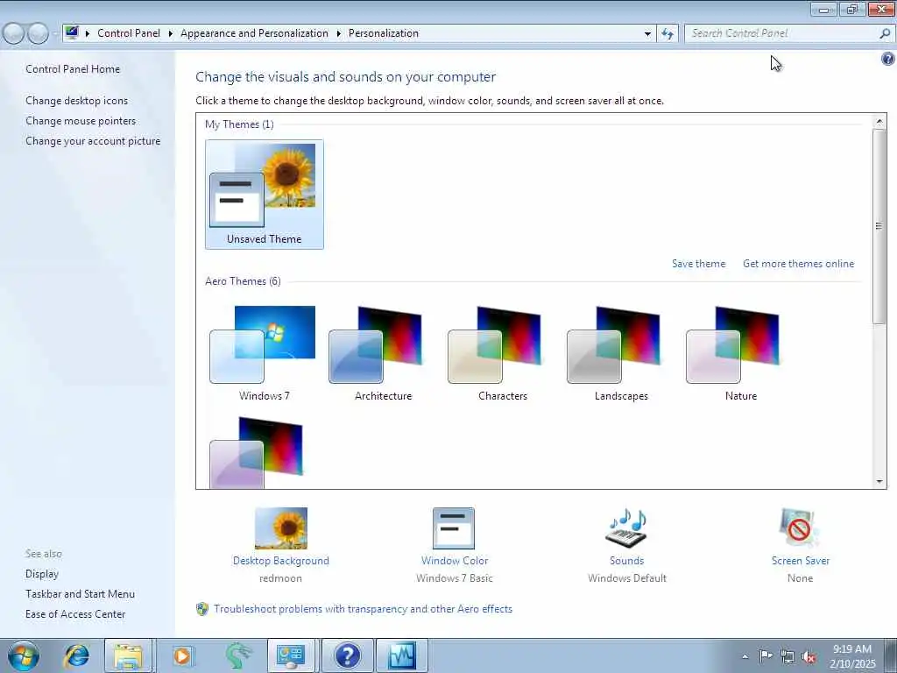Image resolution: width=897 pixels, height=673 pixels.
Task: Launch Internet Explorer from taskbar
Action: tap(76, 655)
